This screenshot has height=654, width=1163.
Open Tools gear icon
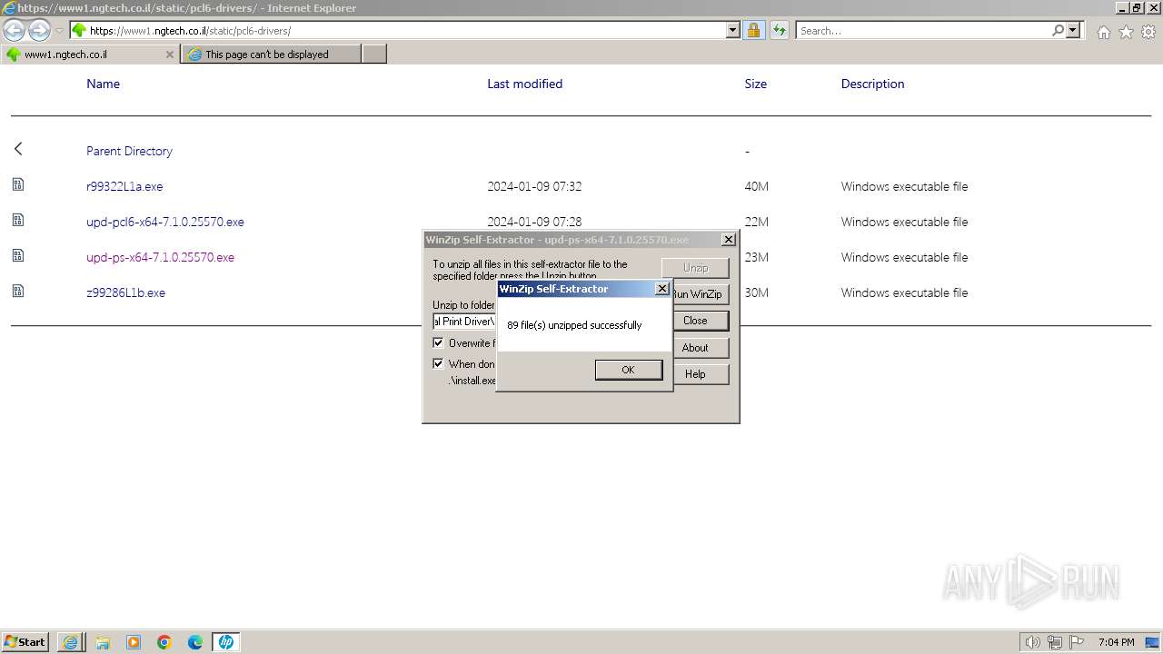1148,32
